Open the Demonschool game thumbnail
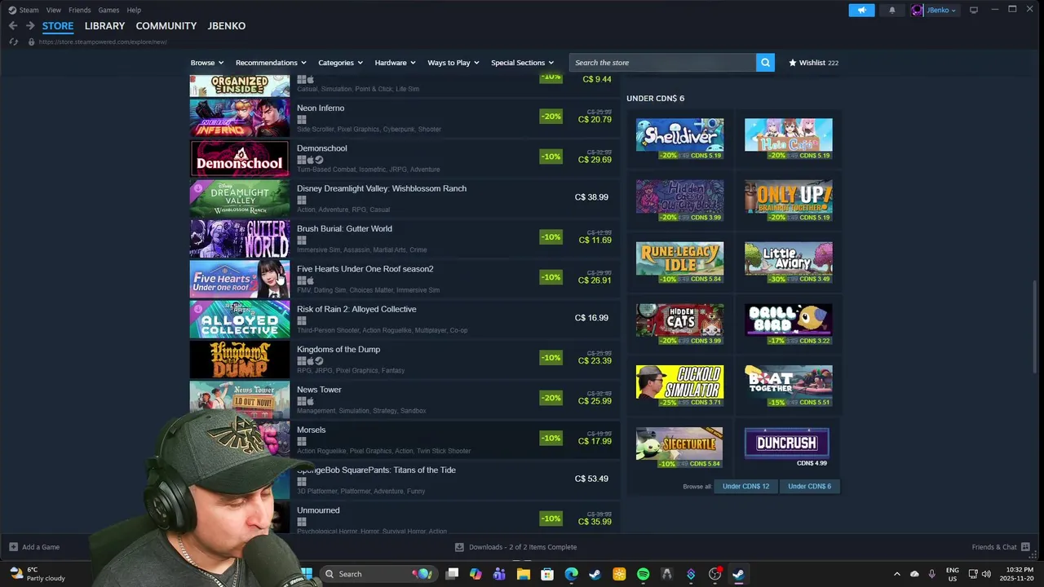1044x587 pixels. click(240, 157)
